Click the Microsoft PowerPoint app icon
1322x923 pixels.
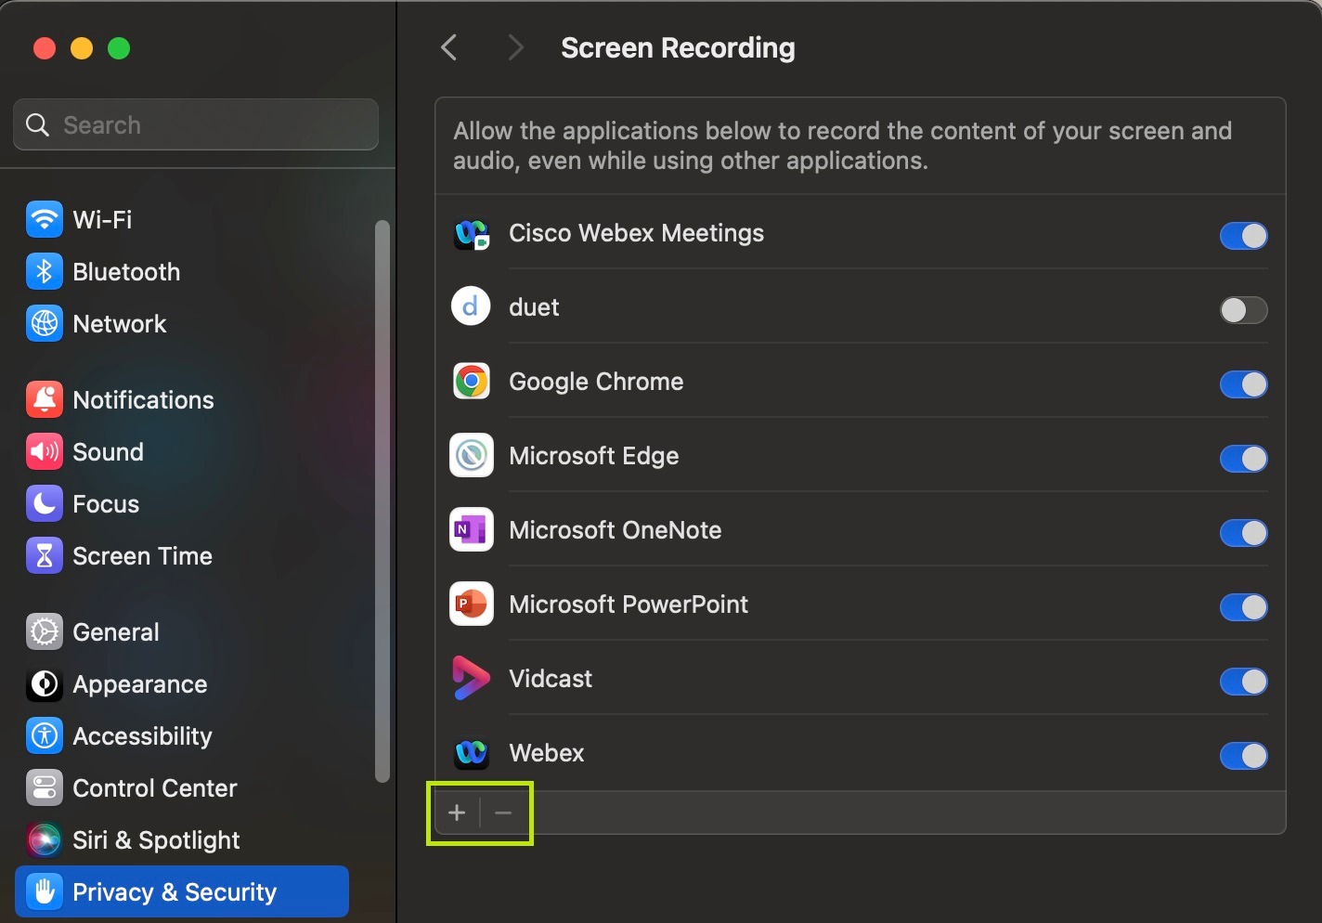pyautogui.click(x=472, y=604)
